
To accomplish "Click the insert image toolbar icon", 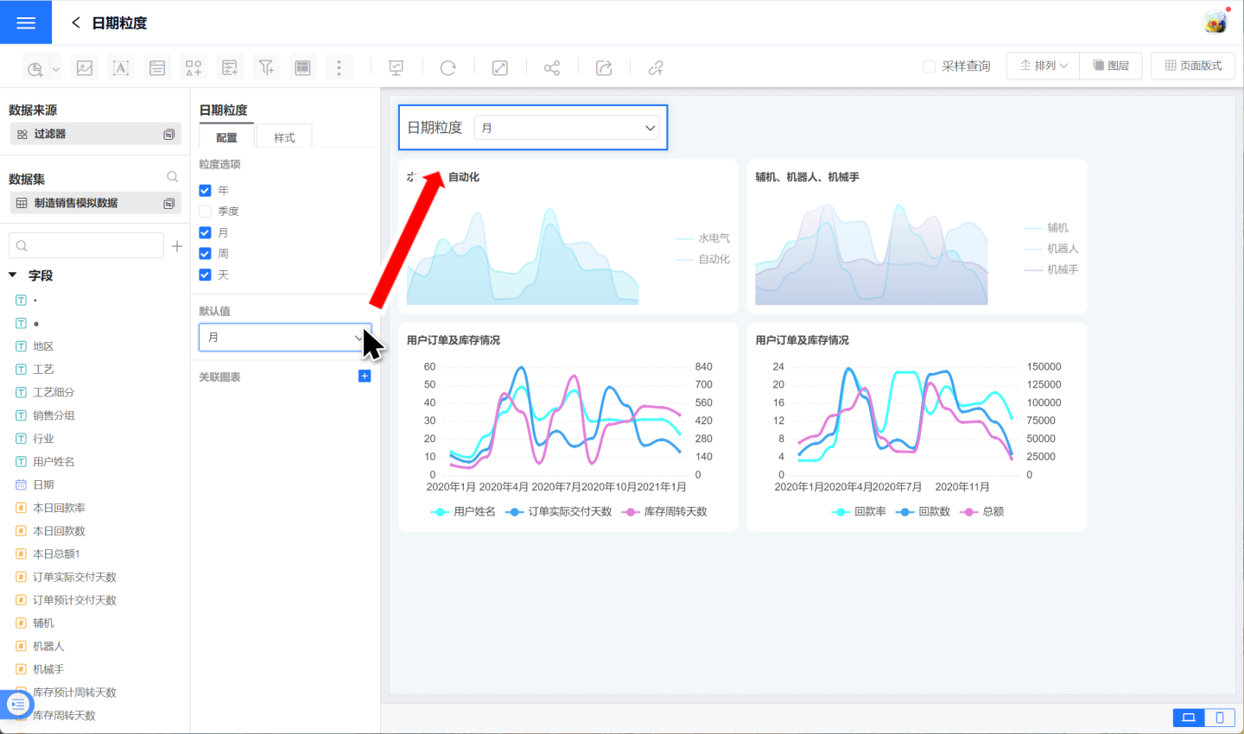I will tap(85, 67).
